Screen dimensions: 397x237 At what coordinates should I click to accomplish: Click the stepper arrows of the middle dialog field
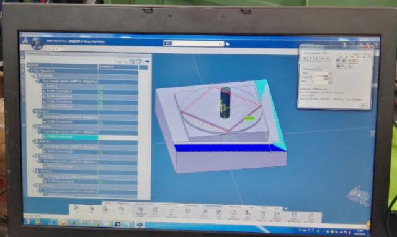click(x=329, y=77)
